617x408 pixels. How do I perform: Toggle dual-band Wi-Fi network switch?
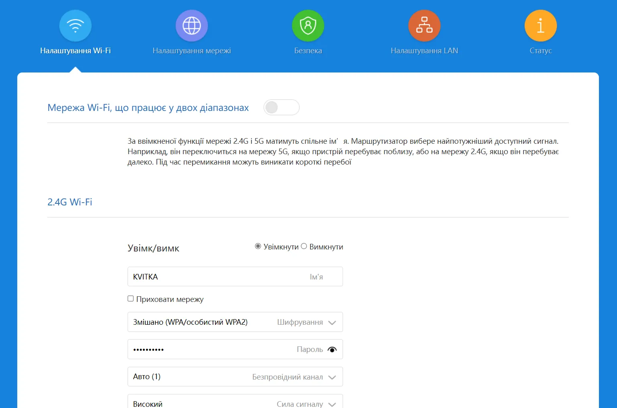tap(281, 107)
